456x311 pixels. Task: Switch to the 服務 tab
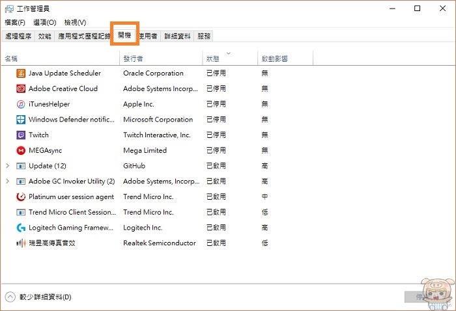(x=203, y=36)
